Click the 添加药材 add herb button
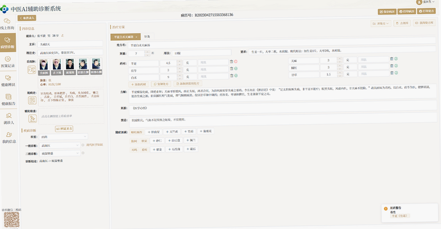This screenshot has height=229, width=441. coord(139,84)
